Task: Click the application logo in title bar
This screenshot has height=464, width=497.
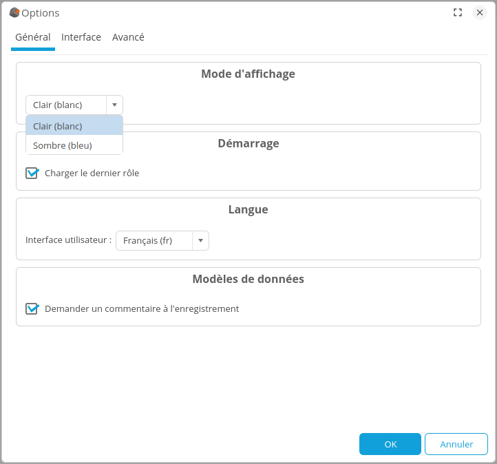Action: [x=14, y=12]
